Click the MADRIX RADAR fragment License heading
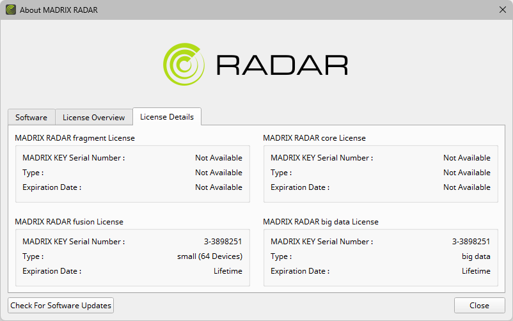The width and height of the screenshot is (513, 321). 75,138
